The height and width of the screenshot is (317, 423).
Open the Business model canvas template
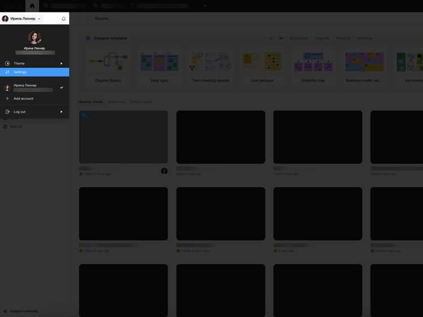(364, 68)
